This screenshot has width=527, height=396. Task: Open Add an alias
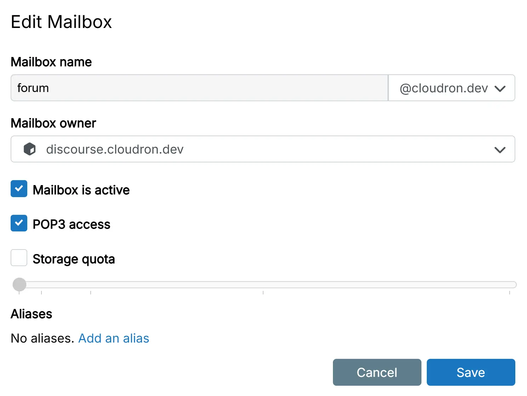click(x=114, y=338)
